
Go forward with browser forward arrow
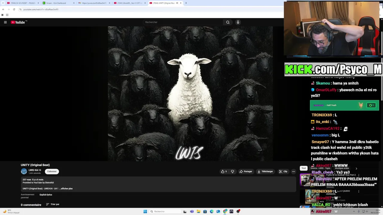point(8,9)
